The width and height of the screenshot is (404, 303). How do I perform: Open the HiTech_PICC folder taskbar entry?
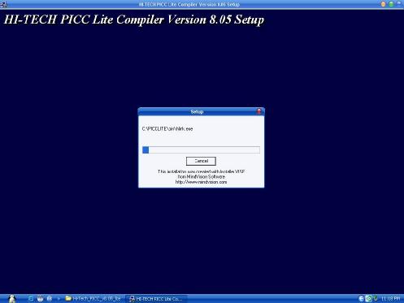pos(93,299)
